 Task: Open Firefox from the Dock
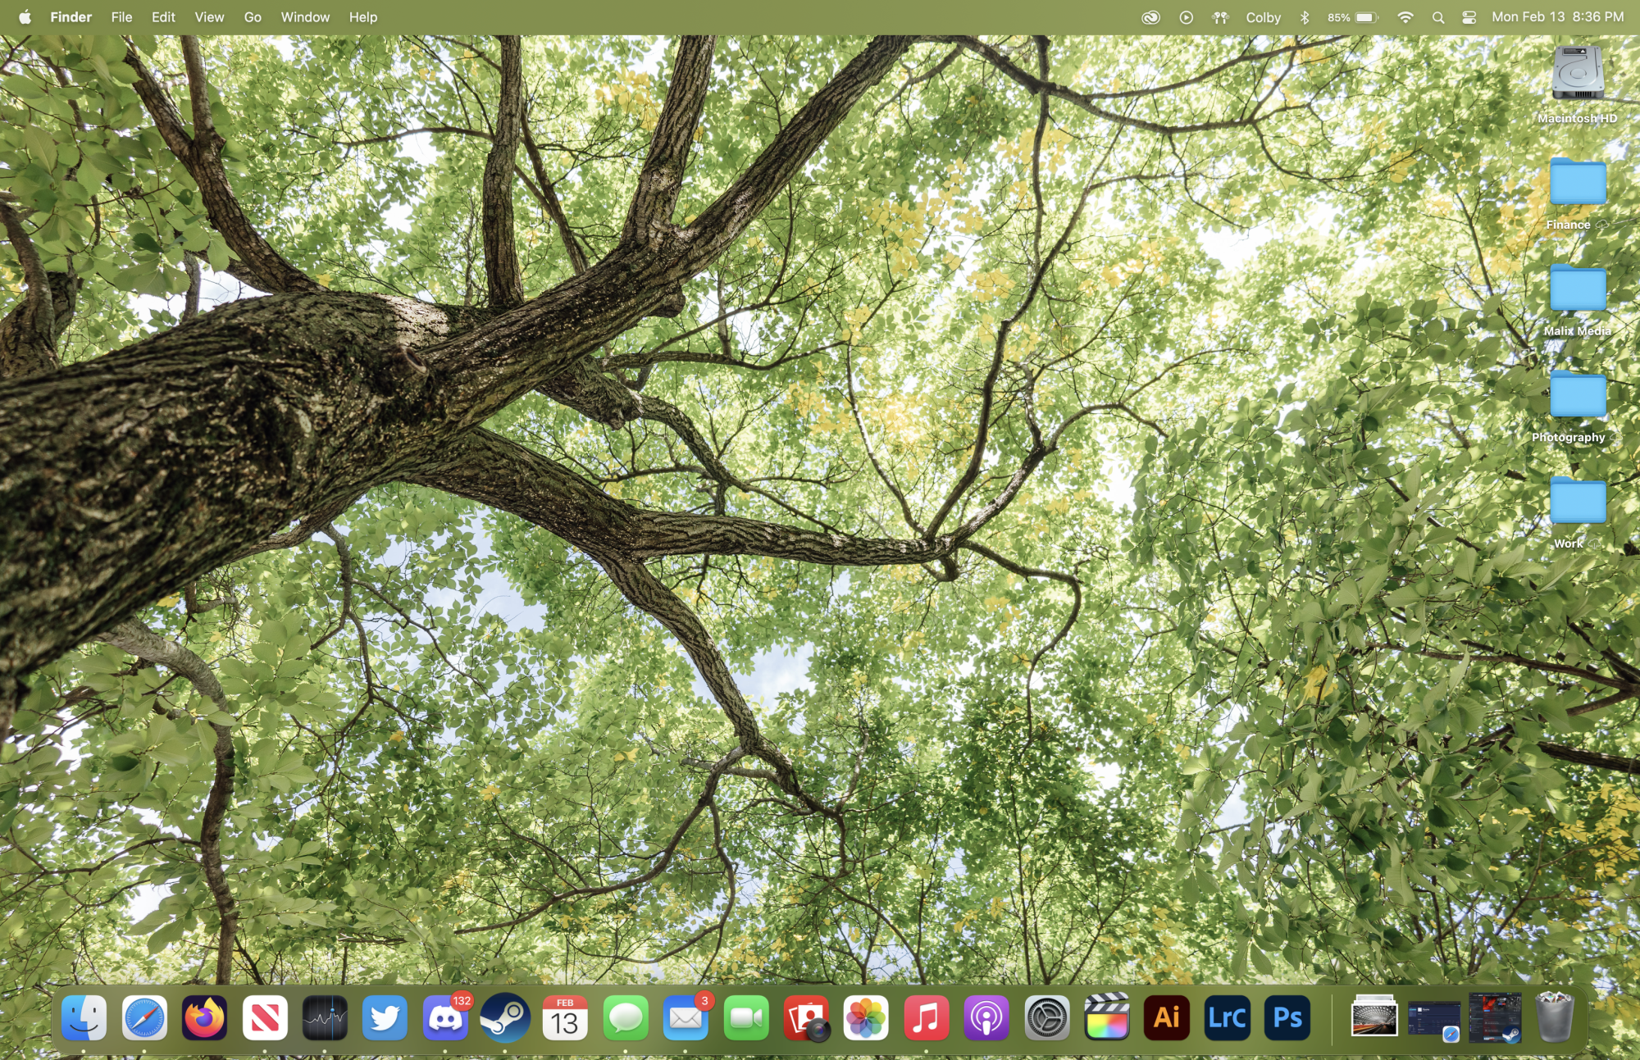pos(204,1019)
